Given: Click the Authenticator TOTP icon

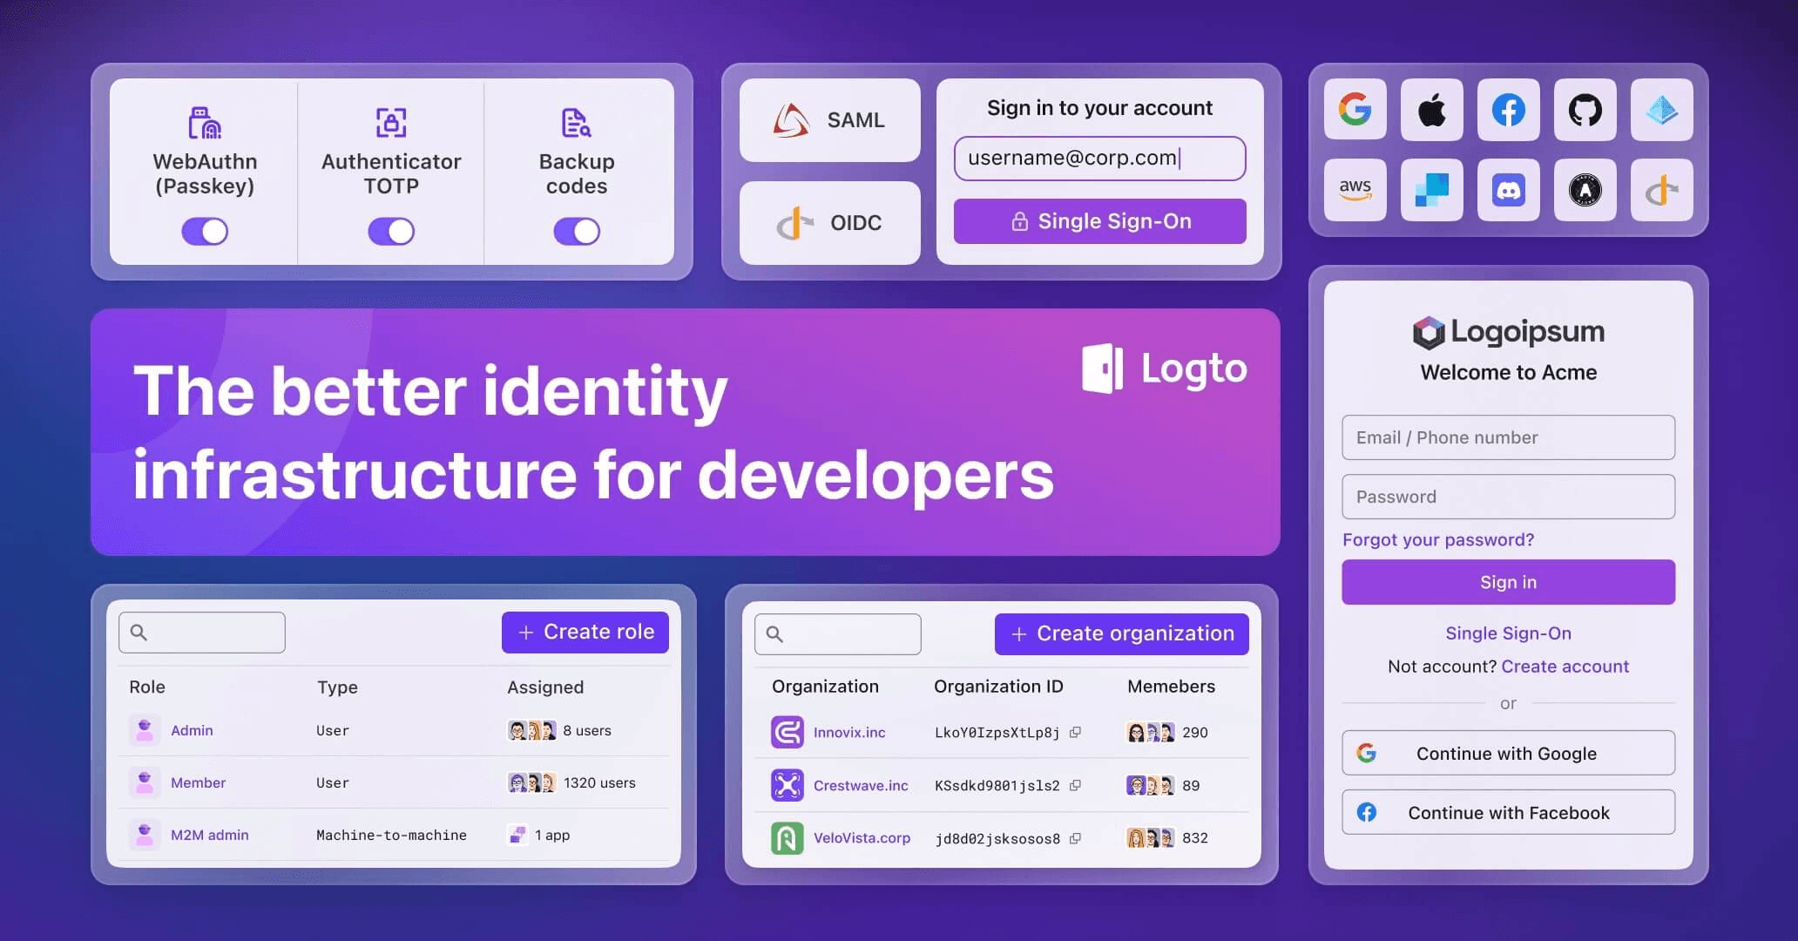Looking at the screenshot, I should point(391,123).
